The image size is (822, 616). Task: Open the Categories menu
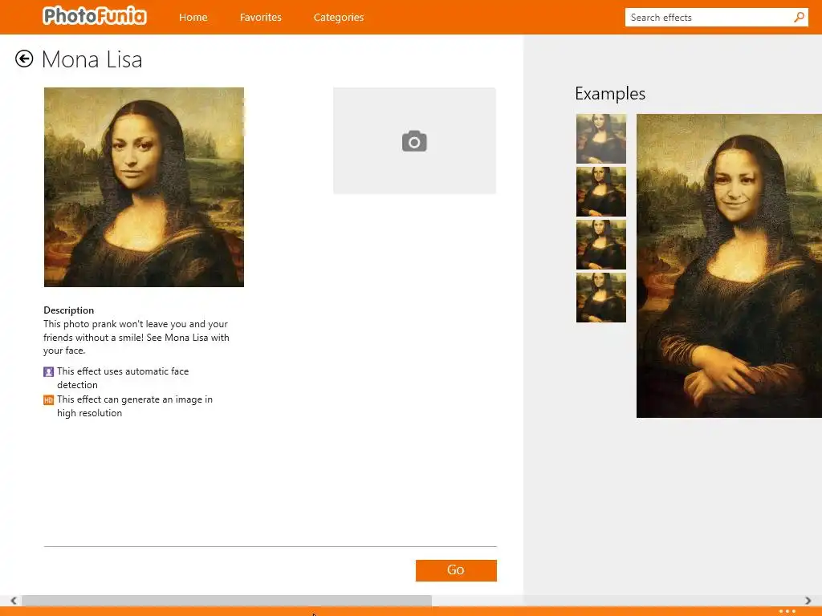[x=339, y=18]
